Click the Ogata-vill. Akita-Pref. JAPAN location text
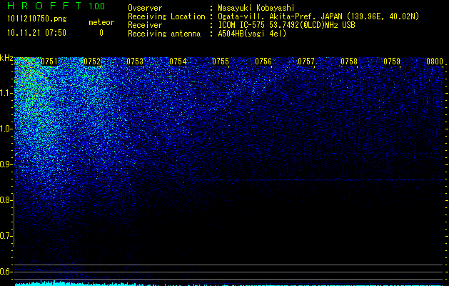This screenshot has width=449, height=286. click(x=318, y=16)
